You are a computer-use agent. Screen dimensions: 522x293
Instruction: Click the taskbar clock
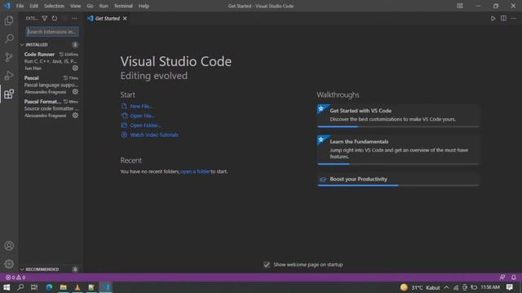pyautogui.click(x=490, y=287)
